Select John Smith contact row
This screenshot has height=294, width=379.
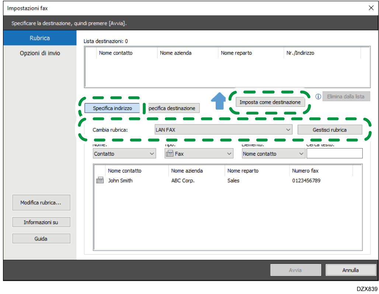click(228, 180)
